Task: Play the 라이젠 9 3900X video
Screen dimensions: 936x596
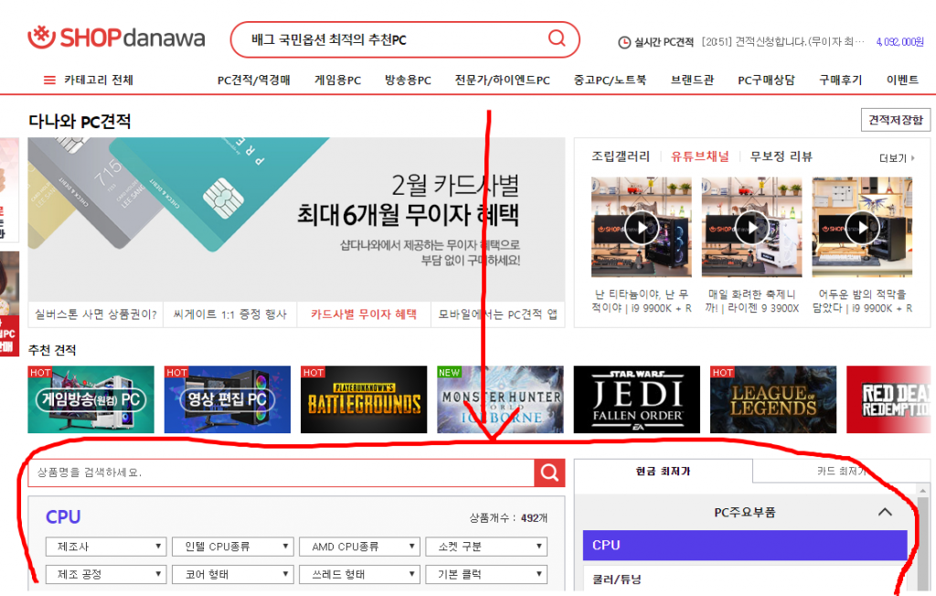Action: click(x=751, y=227)
